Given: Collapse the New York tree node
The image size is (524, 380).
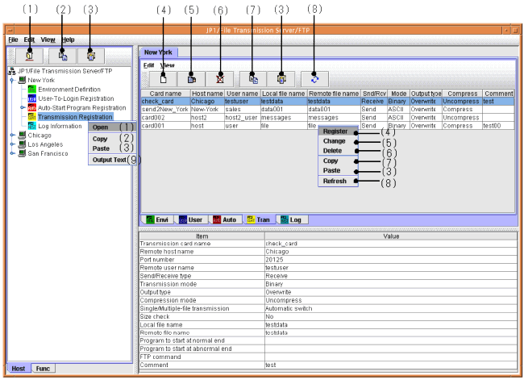Looking at the screenshot, I should 11,81.
